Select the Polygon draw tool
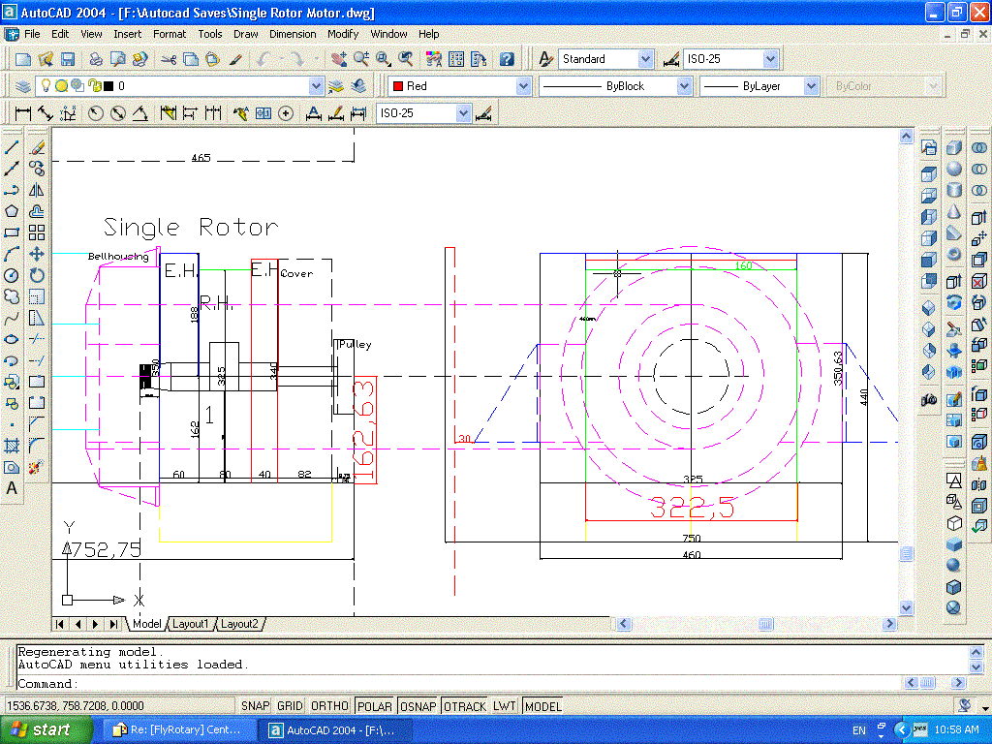Screen dimensions: 992x744 pos(13,211)
